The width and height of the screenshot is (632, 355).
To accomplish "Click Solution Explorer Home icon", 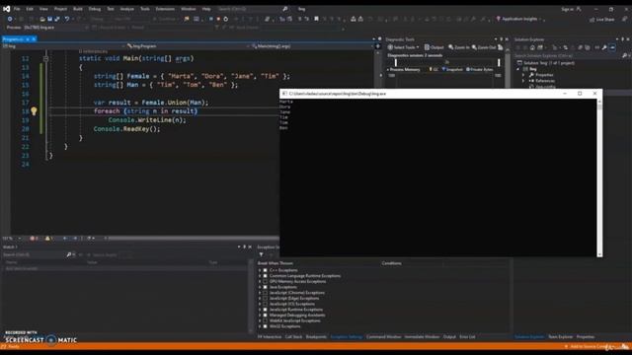I will point(532,47).
